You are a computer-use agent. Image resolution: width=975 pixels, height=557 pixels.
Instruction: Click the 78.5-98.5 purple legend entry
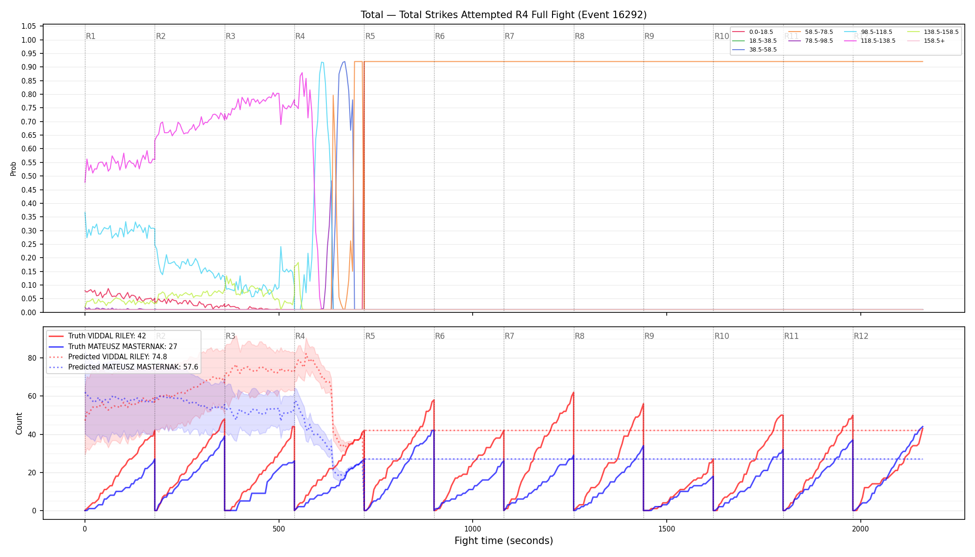[x=811, y=41]
